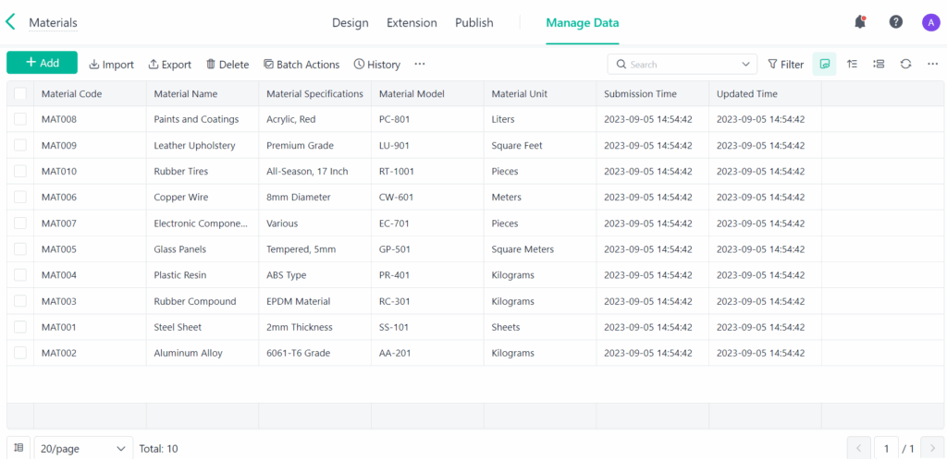Screen dimensions: 947x459
Task: Go back using the green arrow
Action: [11, 22]
